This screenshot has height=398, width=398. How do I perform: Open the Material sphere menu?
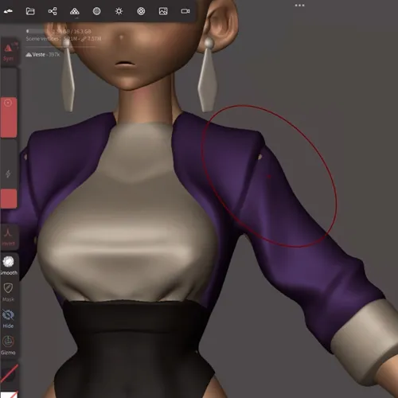(97, 11)
